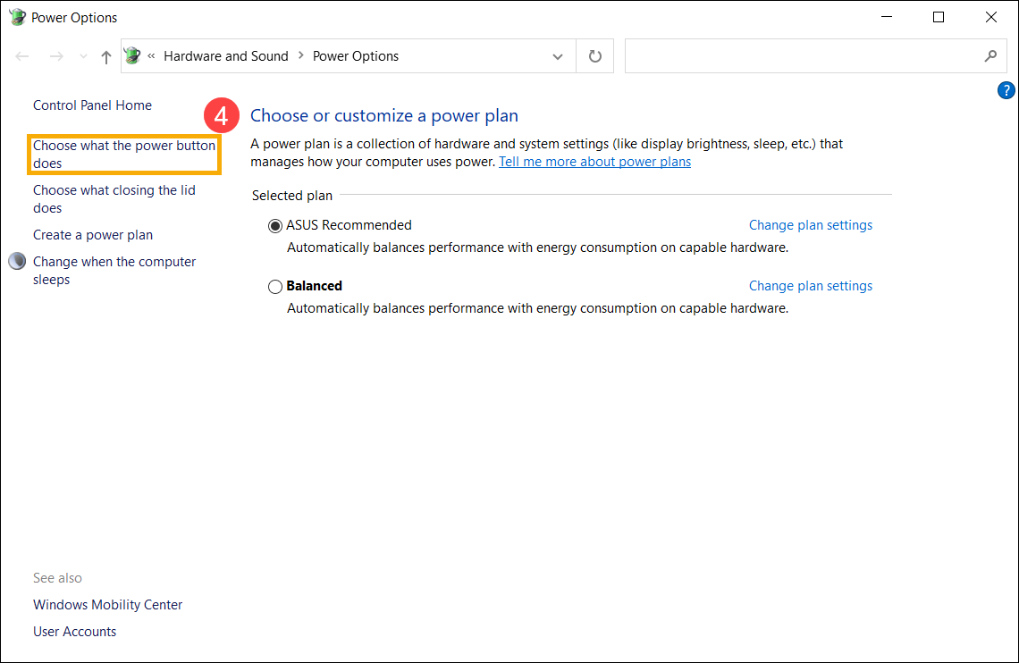
Task: Click the blue Help question mark icon
Action: click(x=1006, y=90)
